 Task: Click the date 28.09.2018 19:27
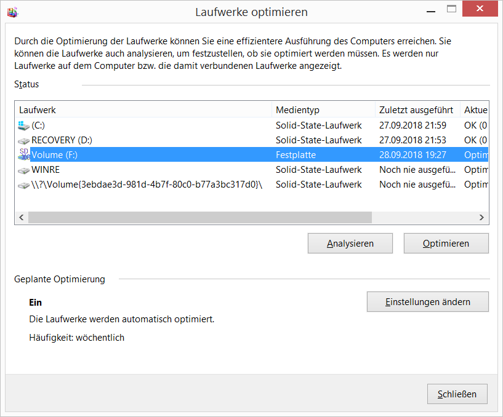pos(412,155)
